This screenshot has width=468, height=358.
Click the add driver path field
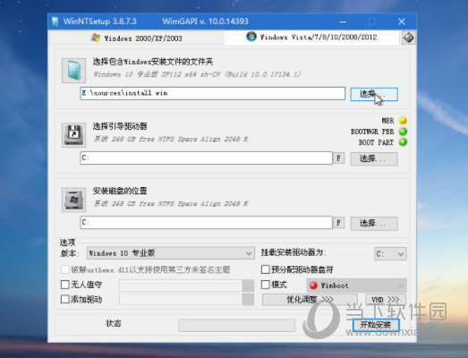tap(181, 299)
